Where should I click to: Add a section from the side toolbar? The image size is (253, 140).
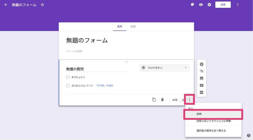point(202,92)
